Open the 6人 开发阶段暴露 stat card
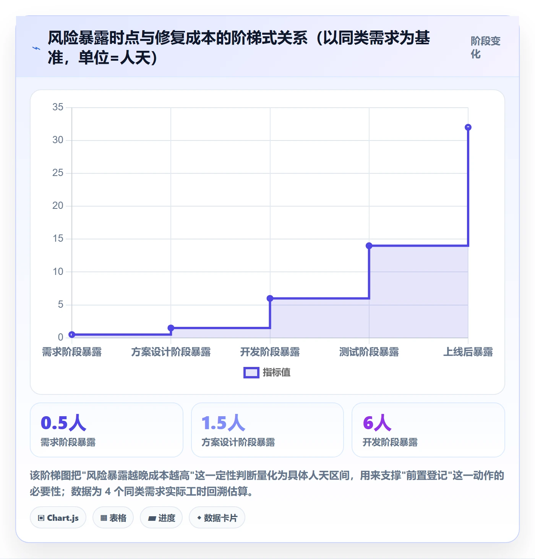 (x=428, y=430)
